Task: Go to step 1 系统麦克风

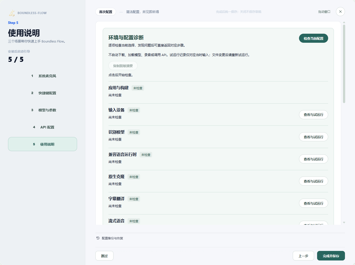Action: coord(42,76)
